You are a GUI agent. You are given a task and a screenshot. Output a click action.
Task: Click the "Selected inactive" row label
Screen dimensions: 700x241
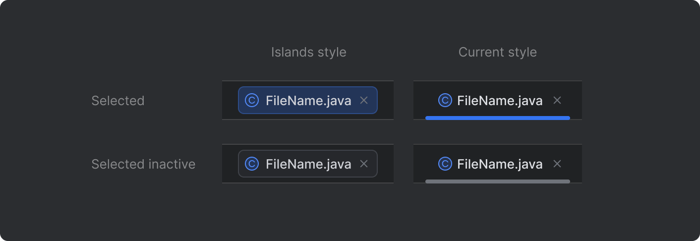coord(143,164)
